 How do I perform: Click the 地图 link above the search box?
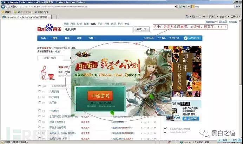pos(113,24)
